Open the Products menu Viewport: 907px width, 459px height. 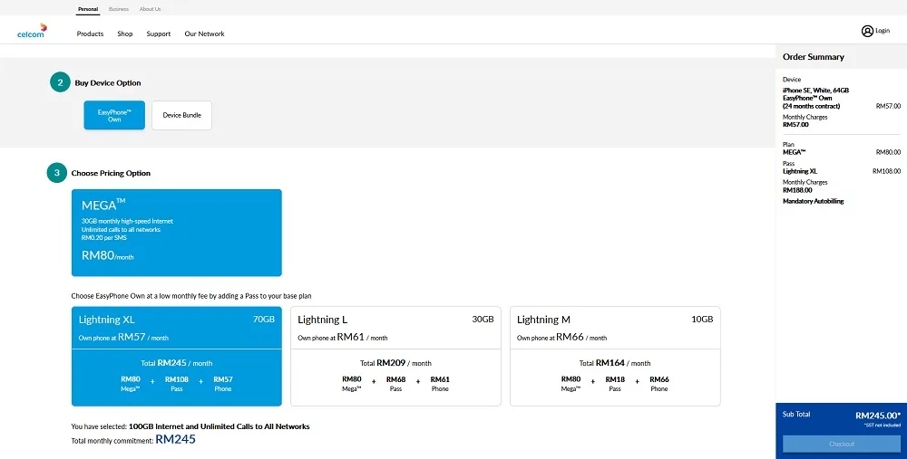click(90, 34)
